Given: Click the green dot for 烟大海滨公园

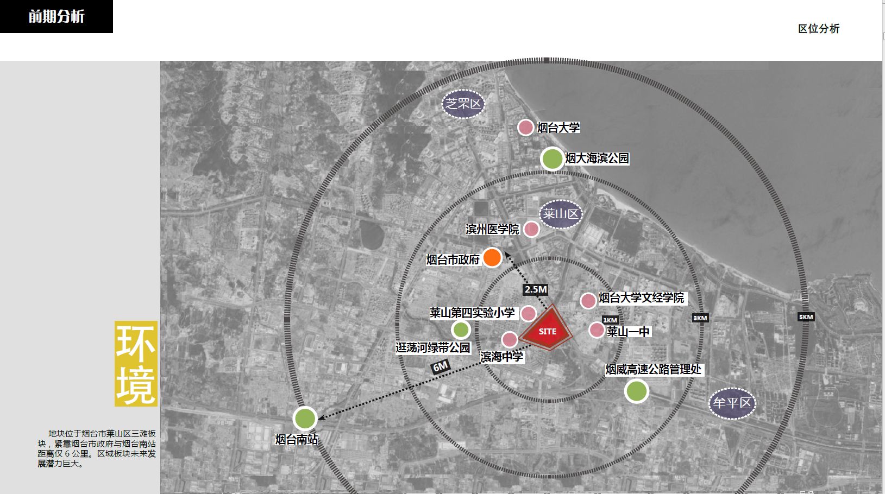Looking at the screenshot, I should coord(553,159).
